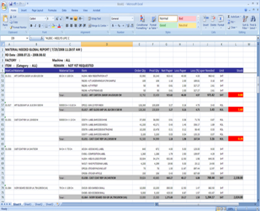Open the round Office button menu

[4, 6]
